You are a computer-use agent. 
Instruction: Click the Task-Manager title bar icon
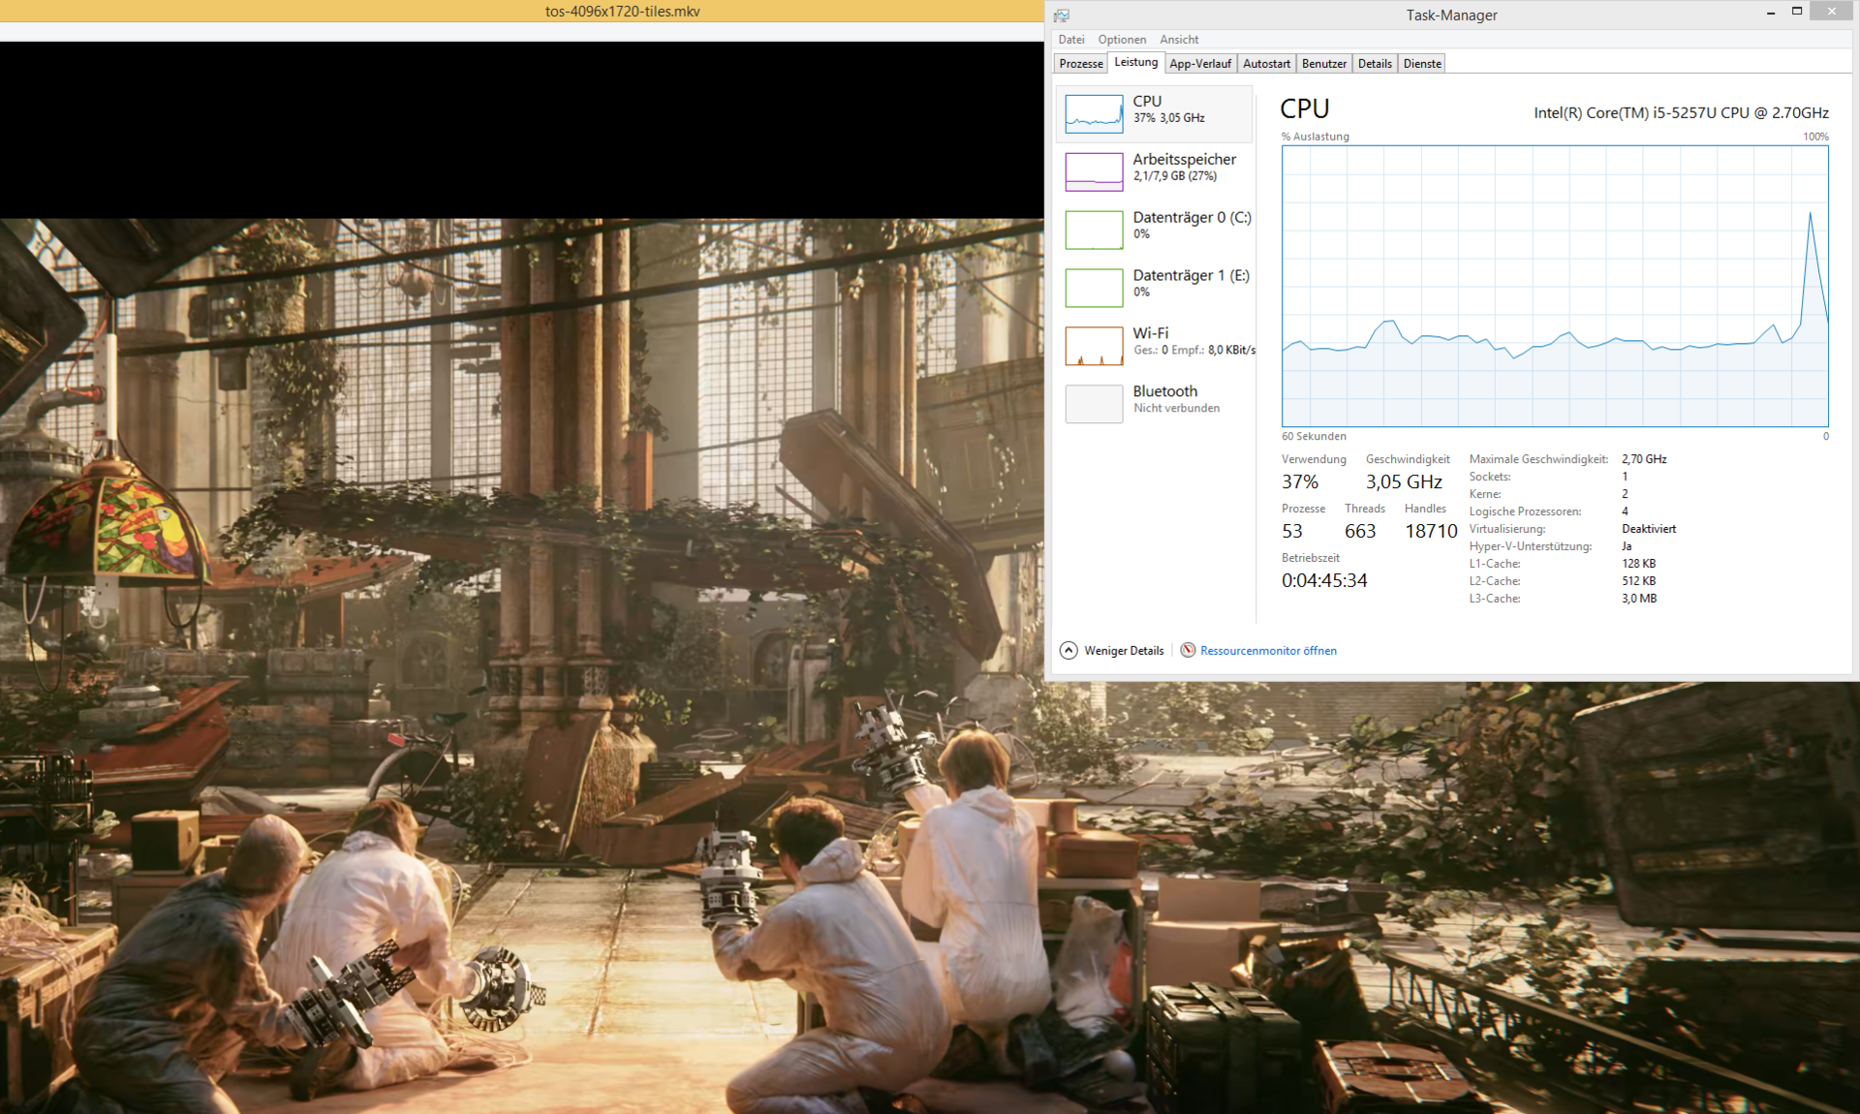(x=1062, y=15)
